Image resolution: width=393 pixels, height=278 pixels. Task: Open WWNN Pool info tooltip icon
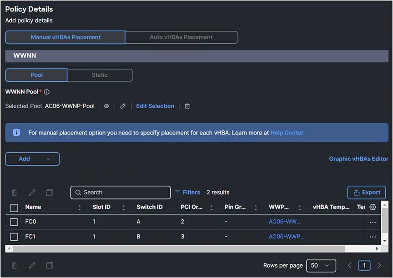46,92
